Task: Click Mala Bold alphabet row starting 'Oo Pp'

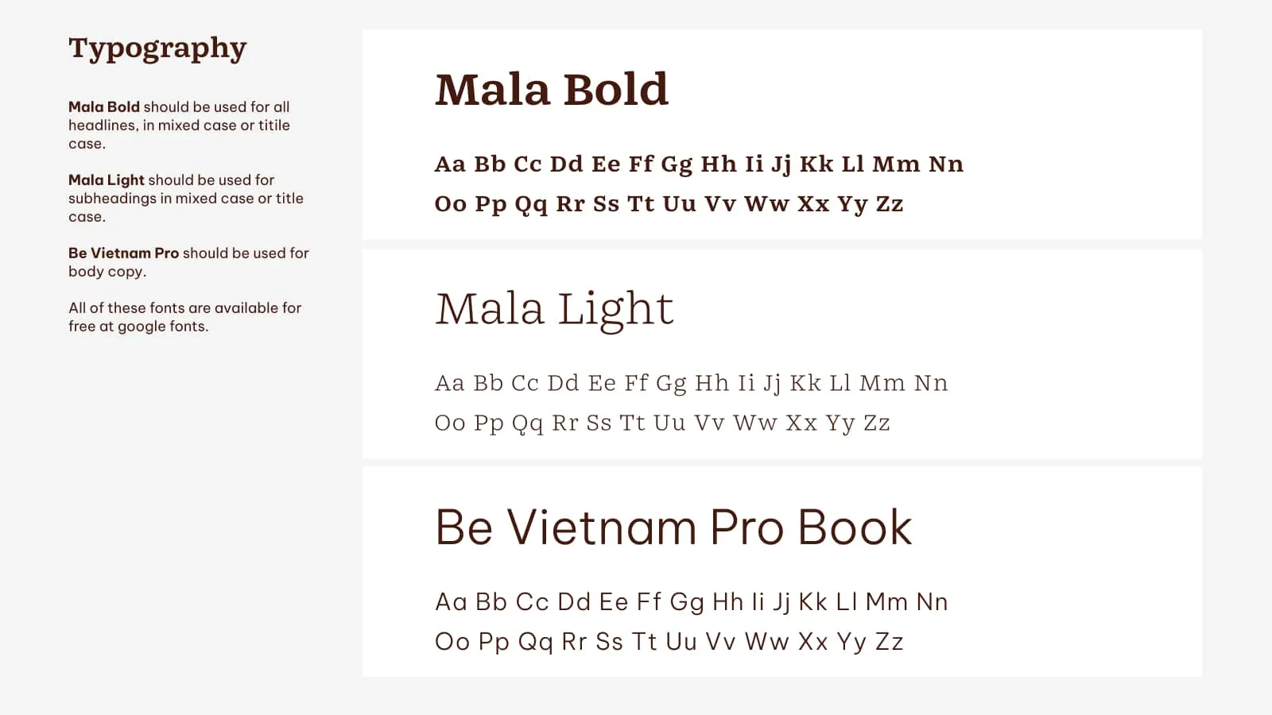Action: pyautogui.click(x=669, y=204)
